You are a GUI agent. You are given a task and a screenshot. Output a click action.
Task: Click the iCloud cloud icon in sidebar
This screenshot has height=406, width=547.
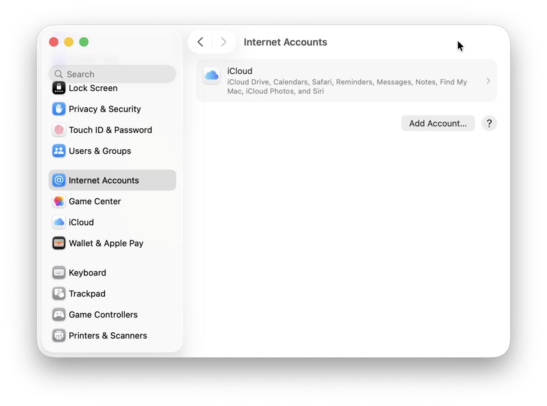click(x=59, y=222)
